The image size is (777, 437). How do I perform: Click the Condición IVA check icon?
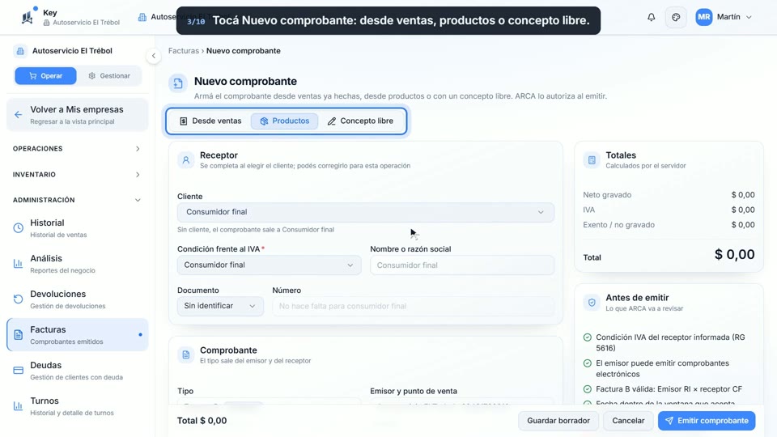tap(588, 337)
